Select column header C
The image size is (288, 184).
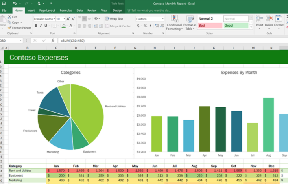(56, 48)
